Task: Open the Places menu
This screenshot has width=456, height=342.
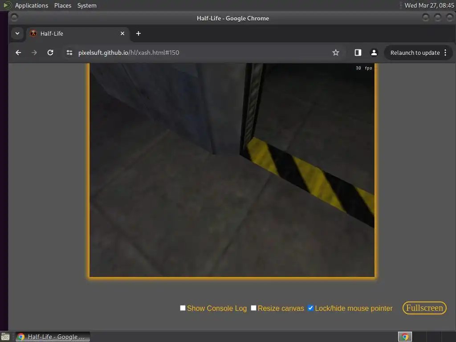Action: click(63, 5)
